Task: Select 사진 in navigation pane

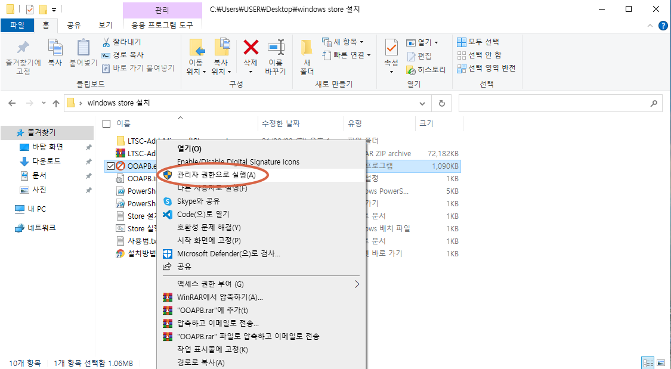Action: 39,190
